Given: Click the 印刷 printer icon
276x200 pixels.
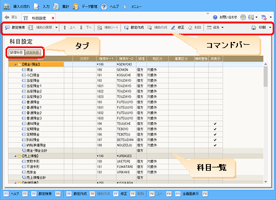Looking at the screenshot, I should (x=253, y=28).
